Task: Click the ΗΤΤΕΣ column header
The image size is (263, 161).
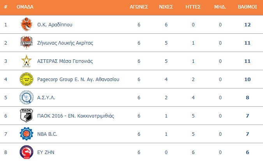Action: point(193,7)
